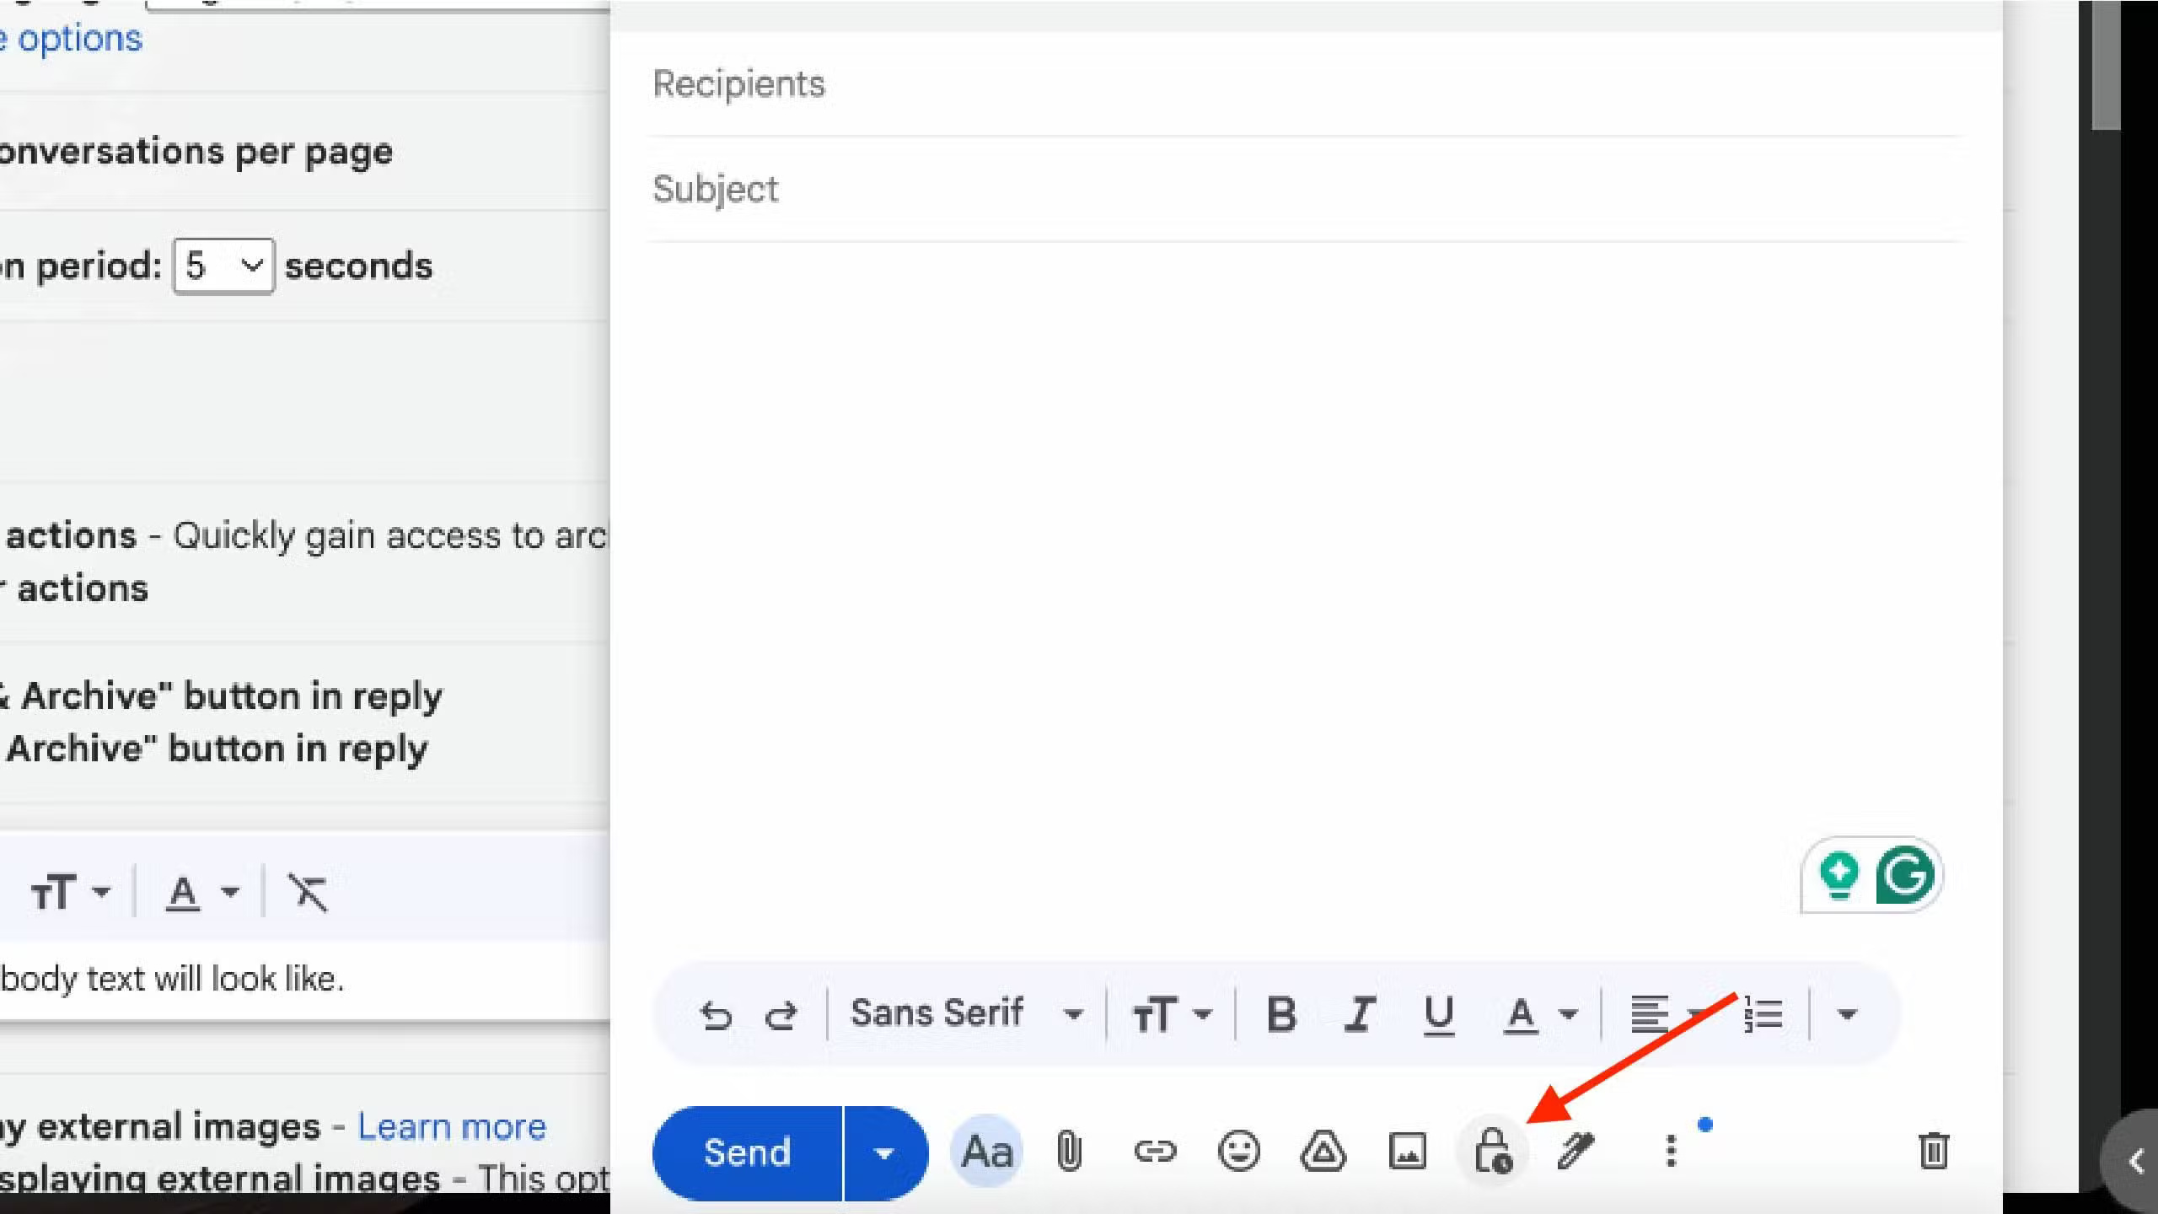Viewport: 2158px width, 1214px height.
Task: Click the Send button
Action: 747,1152
